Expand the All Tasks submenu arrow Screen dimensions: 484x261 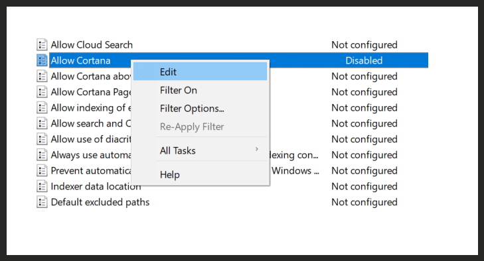click(x=256, y=149)
